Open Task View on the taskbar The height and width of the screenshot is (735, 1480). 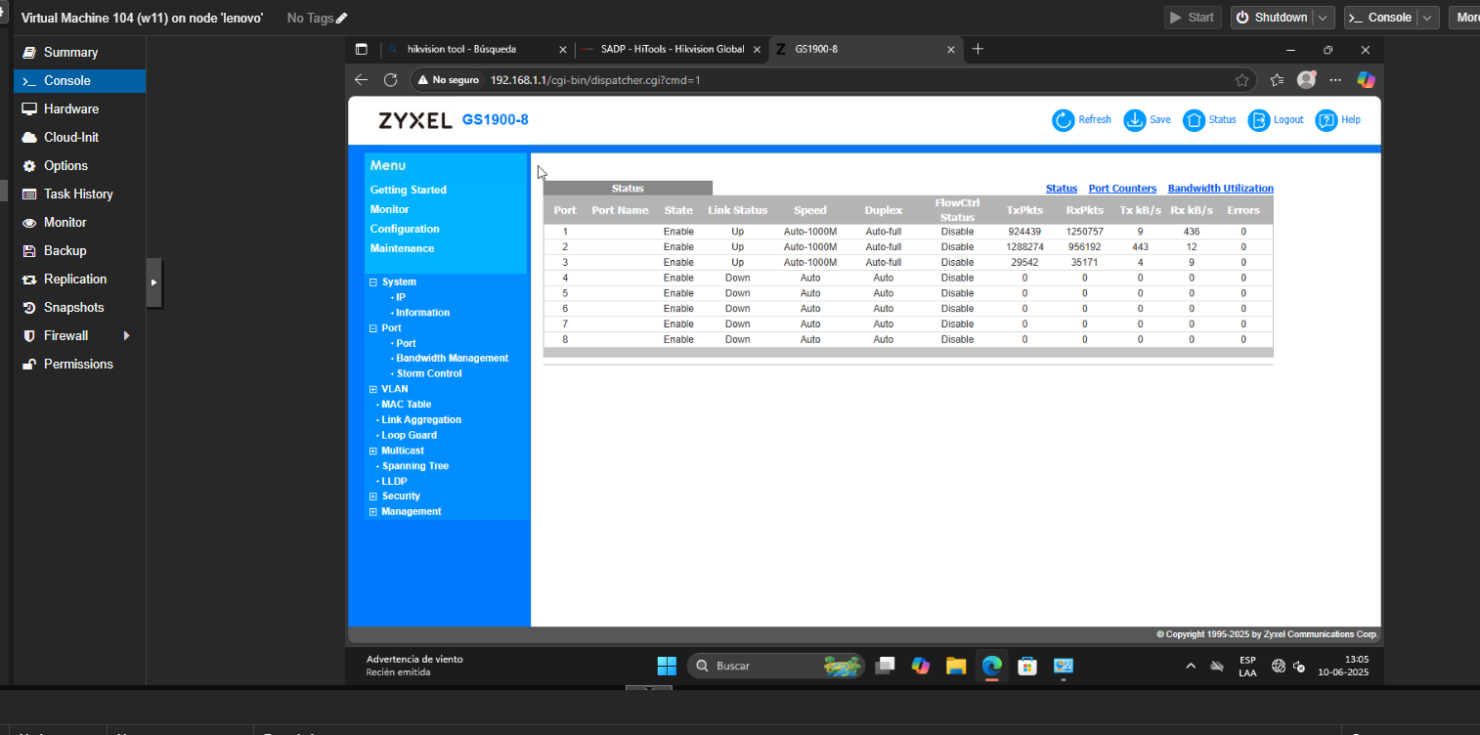[885, 666]
